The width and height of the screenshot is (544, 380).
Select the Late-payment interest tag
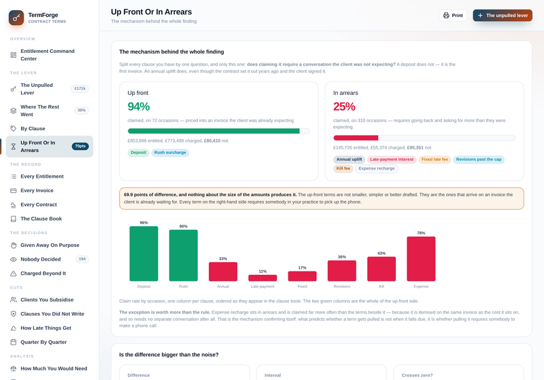392,159
